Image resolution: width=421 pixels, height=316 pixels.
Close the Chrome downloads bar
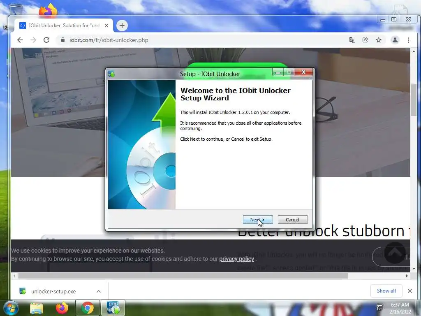410,291
